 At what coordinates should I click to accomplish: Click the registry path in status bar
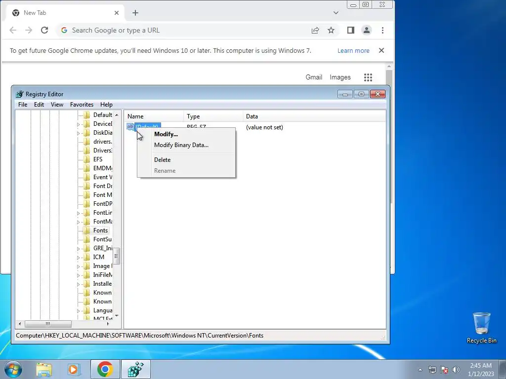(139, 336)
